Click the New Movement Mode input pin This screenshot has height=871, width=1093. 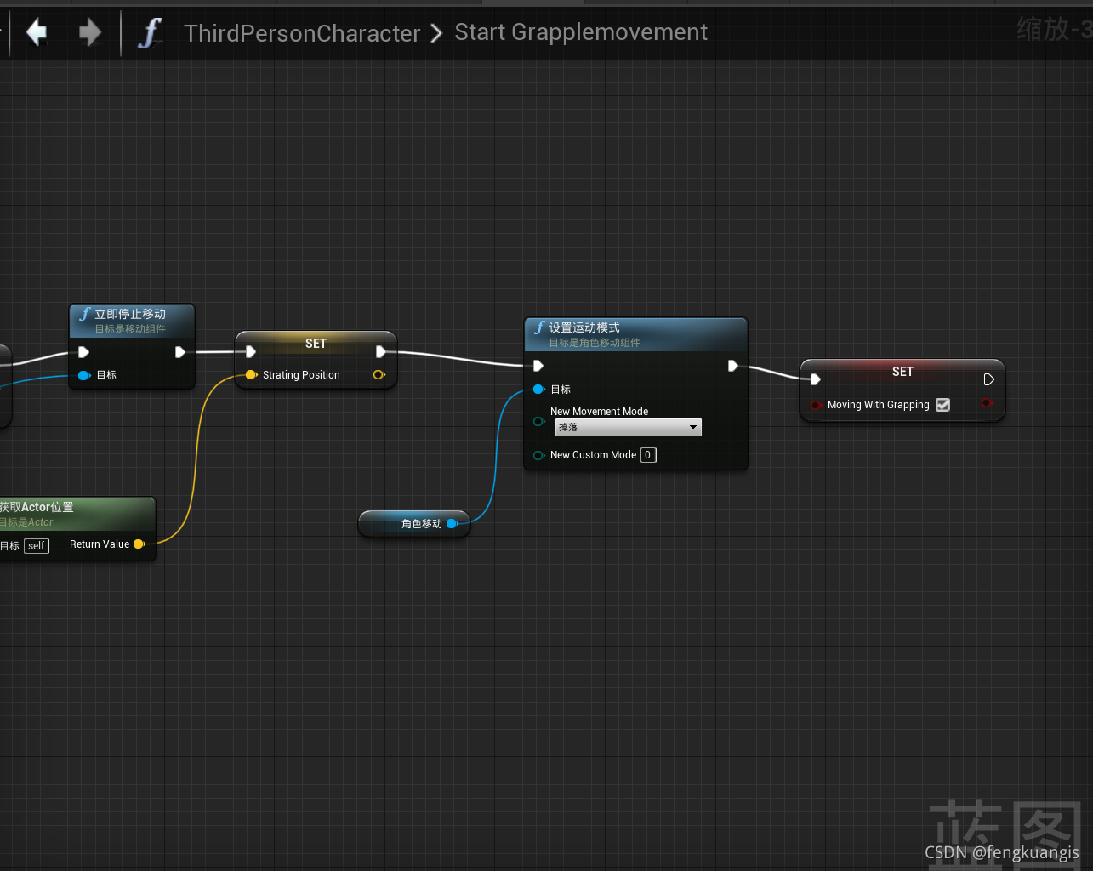click(538, 422)
